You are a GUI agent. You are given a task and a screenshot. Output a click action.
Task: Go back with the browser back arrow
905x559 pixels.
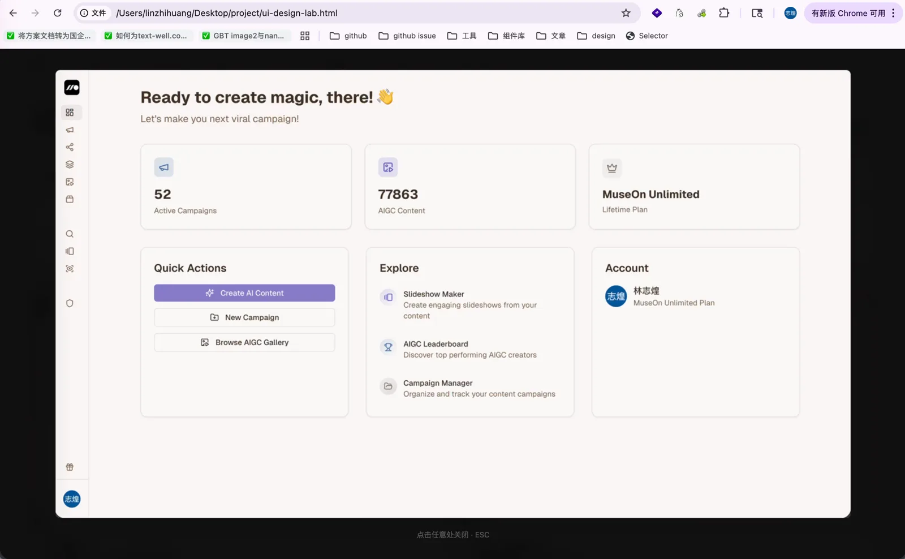[13, 13]
